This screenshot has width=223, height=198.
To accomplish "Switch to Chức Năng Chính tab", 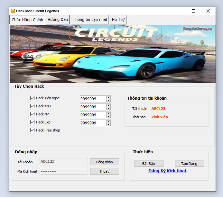I will [27, 20].
